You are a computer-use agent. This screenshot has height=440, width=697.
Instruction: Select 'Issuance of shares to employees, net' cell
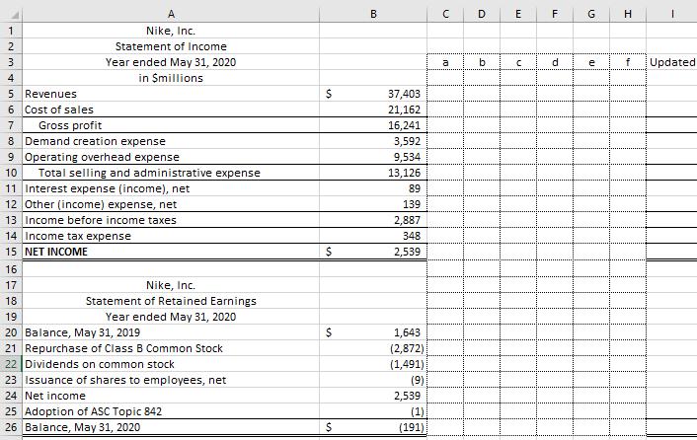[171, 380]
